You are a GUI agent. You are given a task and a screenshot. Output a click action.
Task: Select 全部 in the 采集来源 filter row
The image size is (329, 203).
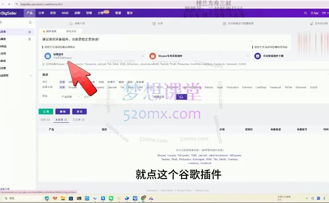pyautogui.click(x=62, y=87)
